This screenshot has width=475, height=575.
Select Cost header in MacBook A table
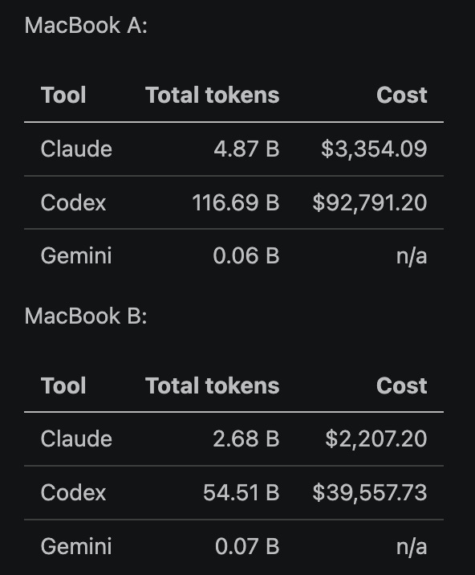(402, 95)
